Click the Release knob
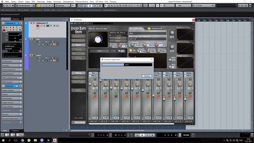 point(159,51)
